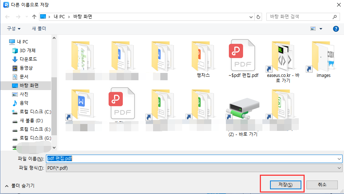Viewport: 344px width, 194px height.
Task: Click the 바탕 화면 breadcrumb segment
Action: pyautogui.click(x=82, y=17)
